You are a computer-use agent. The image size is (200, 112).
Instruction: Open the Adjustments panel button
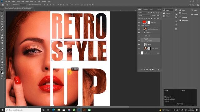184,20
